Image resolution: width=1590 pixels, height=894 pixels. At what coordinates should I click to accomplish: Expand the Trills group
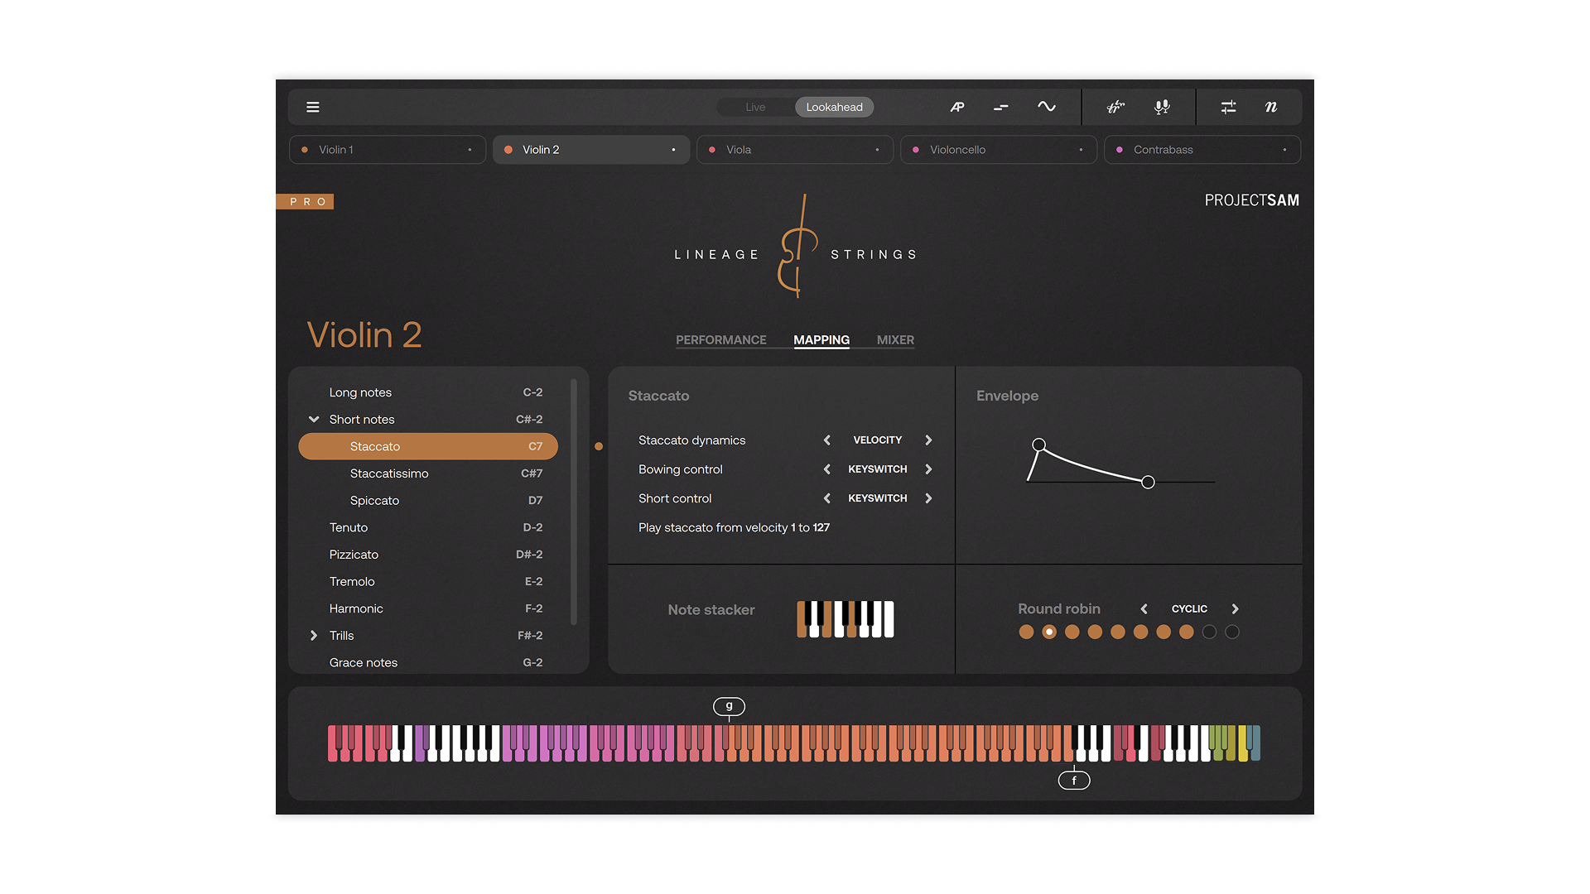[x=314, y=636]
